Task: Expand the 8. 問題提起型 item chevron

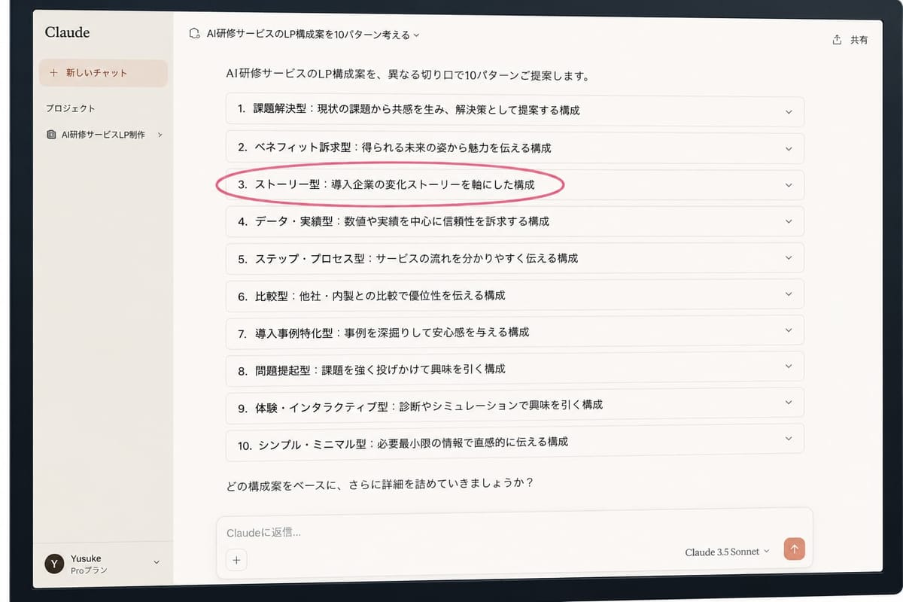Action: (789, 366)
